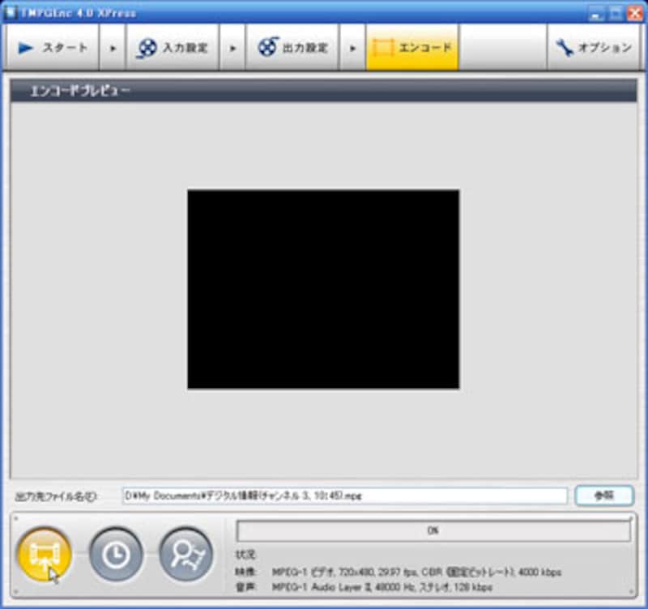Click the 0% encoding progress bar
This screenshot has width=648, height=609.
coord(433,530)
